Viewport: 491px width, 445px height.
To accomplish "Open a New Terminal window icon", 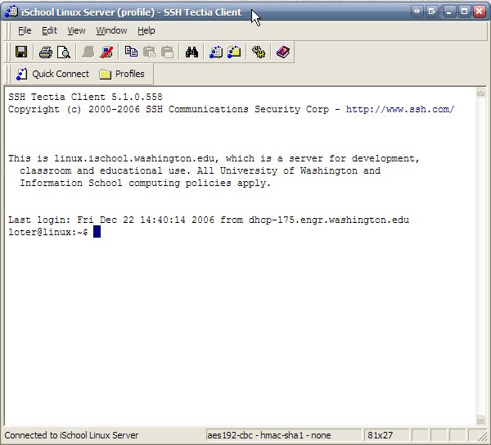I will click(x=216, y=52).
